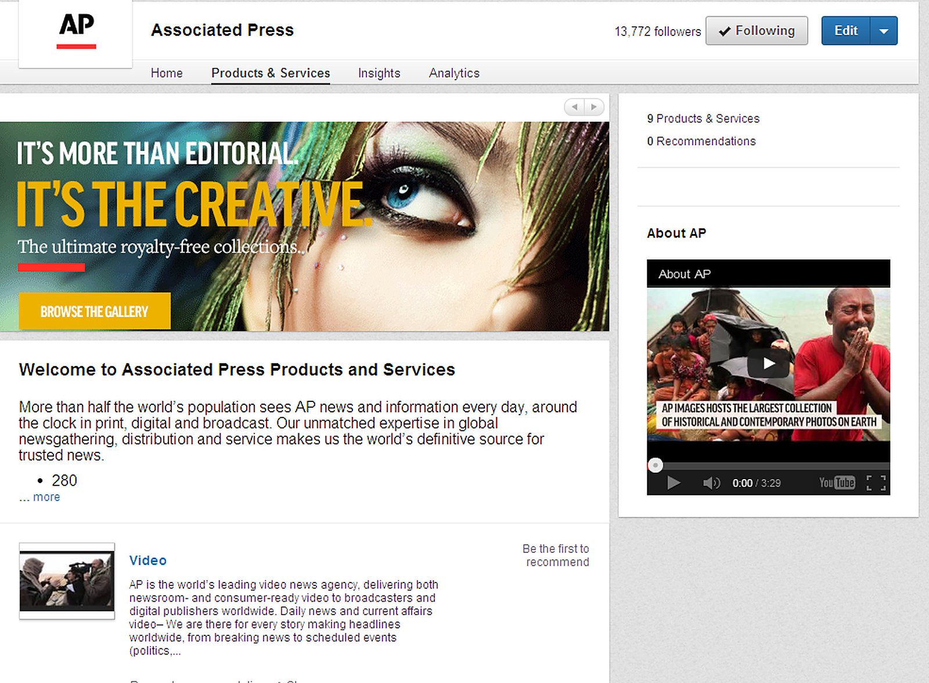Screen dimensions: 929x683
Task: Click the AP logo
Action: (x=76, y=32)
